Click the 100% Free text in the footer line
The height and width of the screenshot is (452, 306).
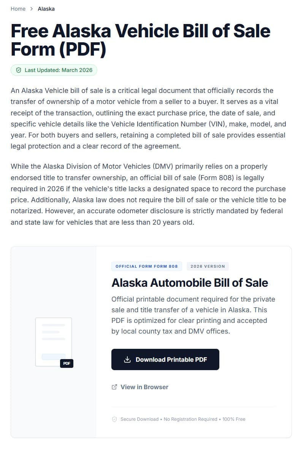pyautogui.click(x=234, y=419)
